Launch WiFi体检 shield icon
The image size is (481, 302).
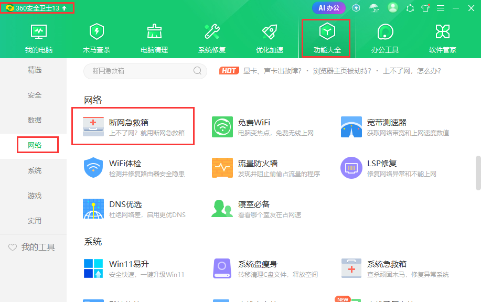coord(93,167)
